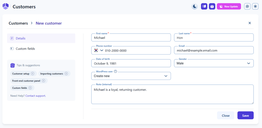
Task: Click the chat bubble icon in header
Action: point(247,6)
